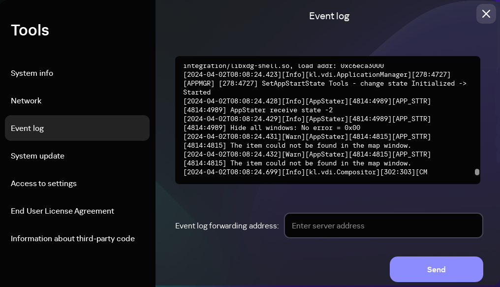Image resolution: width=500 pixels, height=287 pixels.
Task: Open Access to settings
Action: click(x=43, y=183)
